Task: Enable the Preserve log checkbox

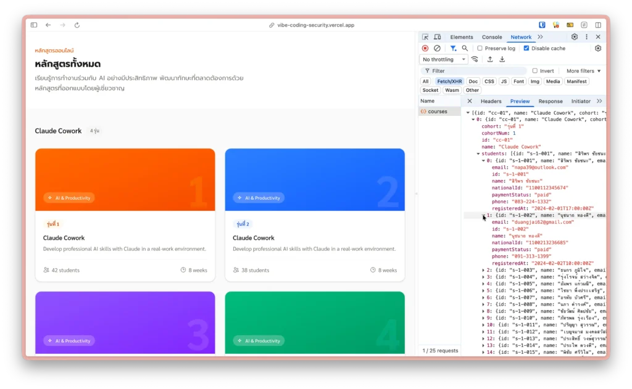Action: click(480, 48)
